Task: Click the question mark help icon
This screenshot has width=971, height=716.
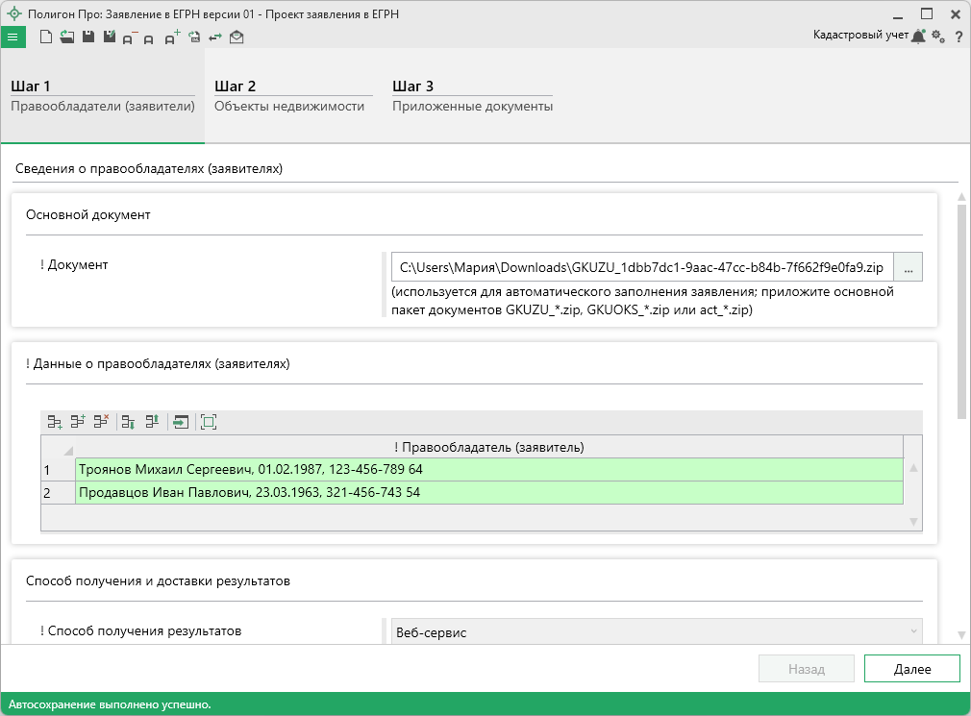Action: (x=959, y=37)
